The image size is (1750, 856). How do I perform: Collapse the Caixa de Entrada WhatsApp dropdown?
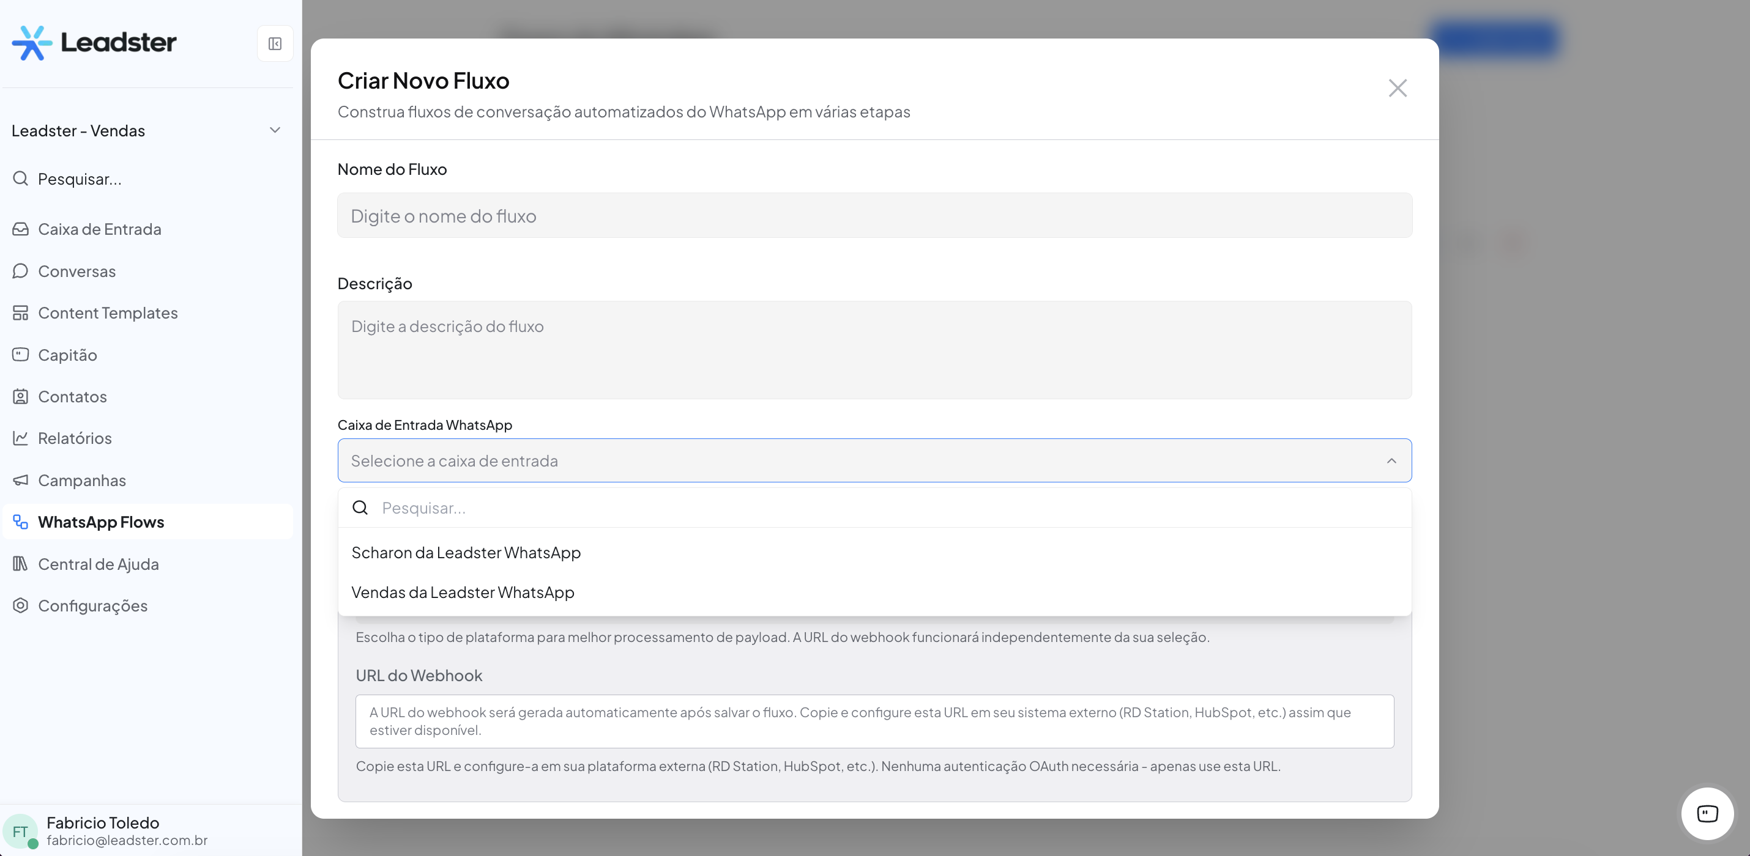pyautogui.click(x=1391, y=461)
